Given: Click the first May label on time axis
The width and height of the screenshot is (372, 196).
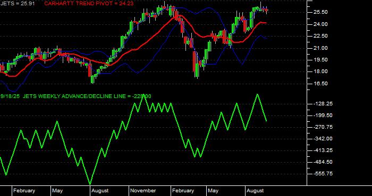Looking at the screenshot, I should pos(57,191).
